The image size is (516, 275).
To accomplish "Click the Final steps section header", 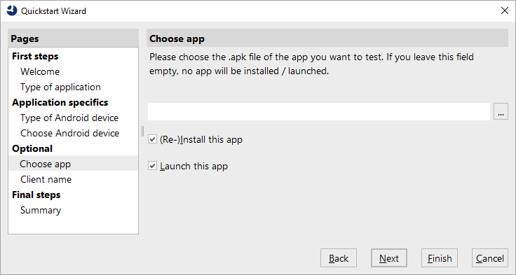I will (x=36, y=195).
